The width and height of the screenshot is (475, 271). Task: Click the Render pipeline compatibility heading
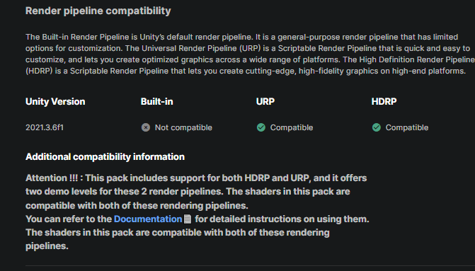(98, 11)
